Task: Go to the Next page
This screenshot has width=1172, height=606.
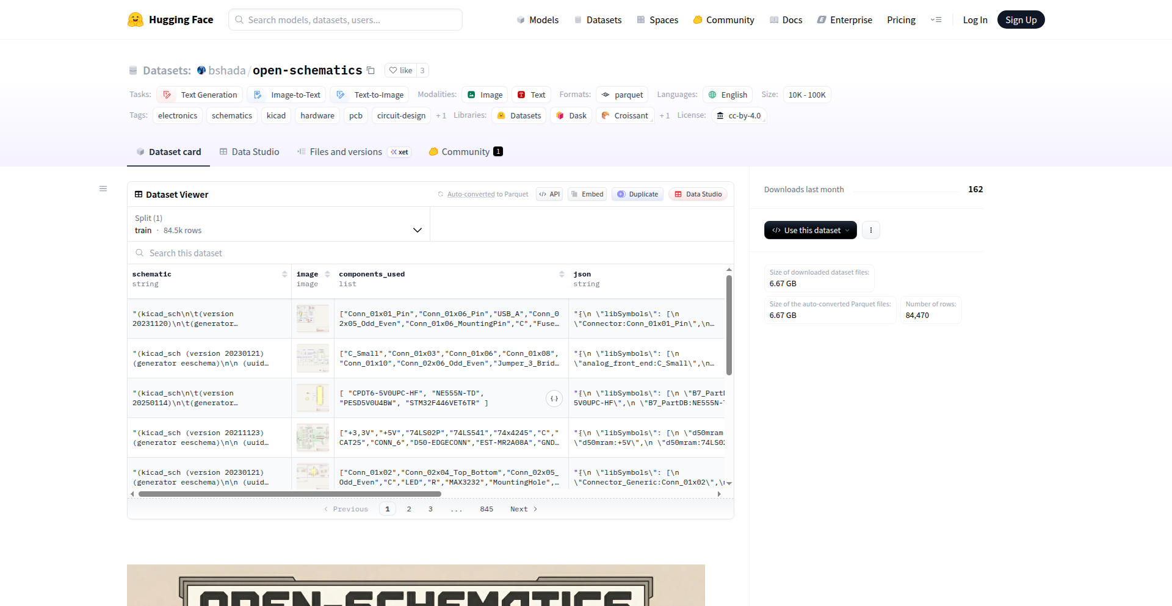Action: coord(524,509)
